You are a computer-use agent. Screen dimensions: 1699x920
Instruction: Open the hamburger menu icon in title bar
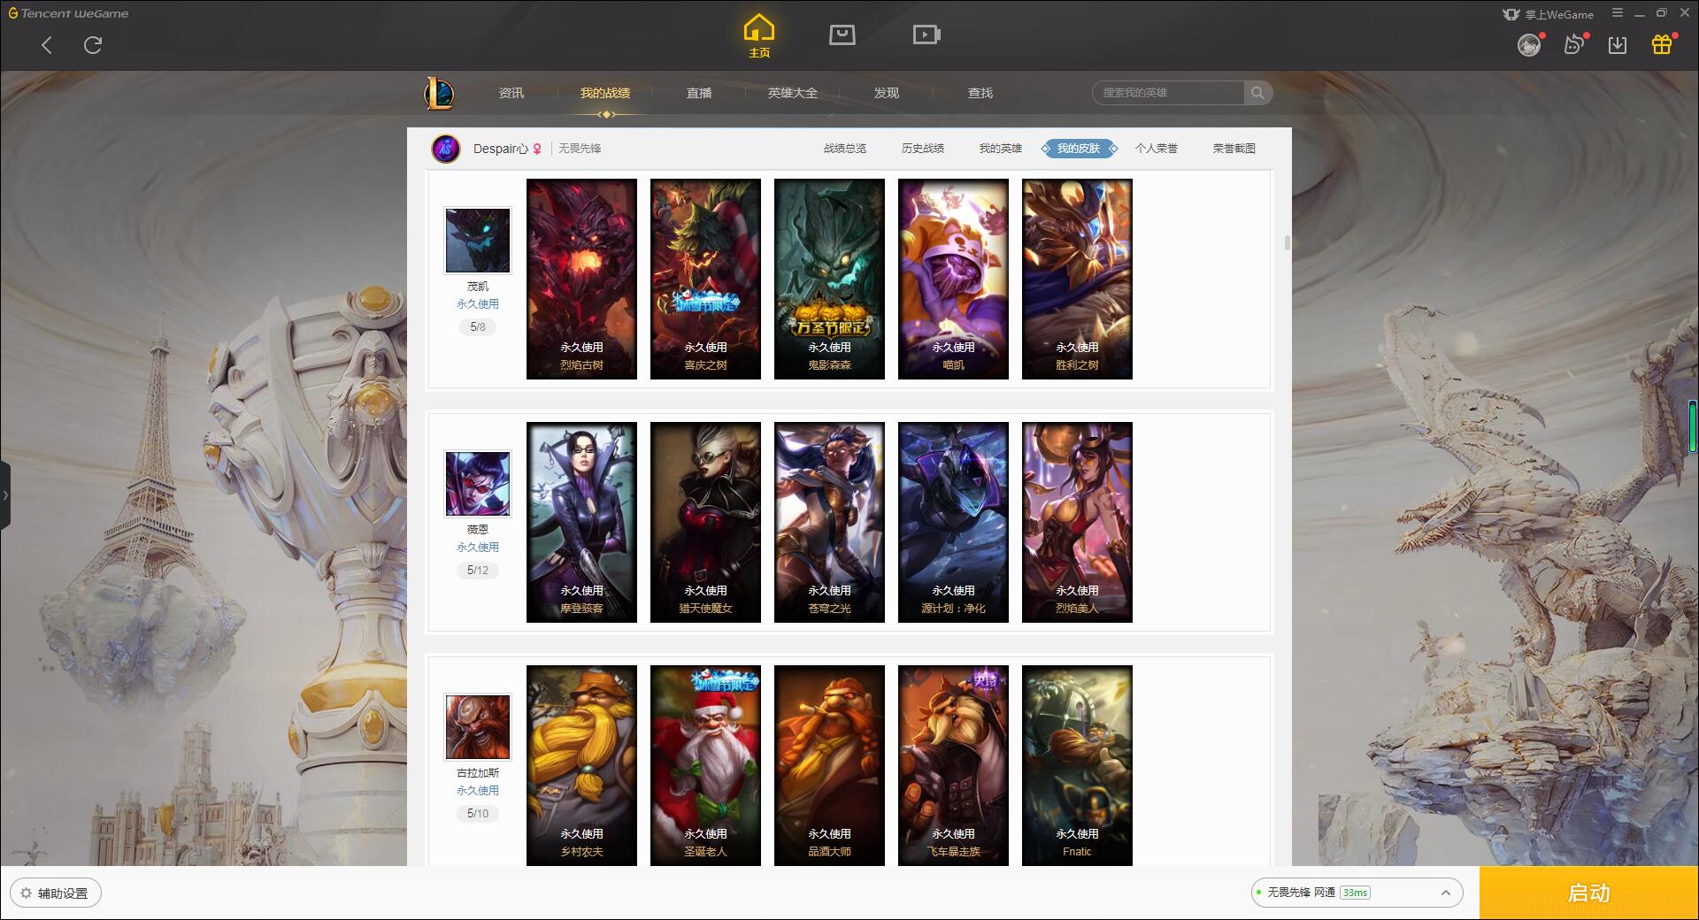(x=1618, y=13)
